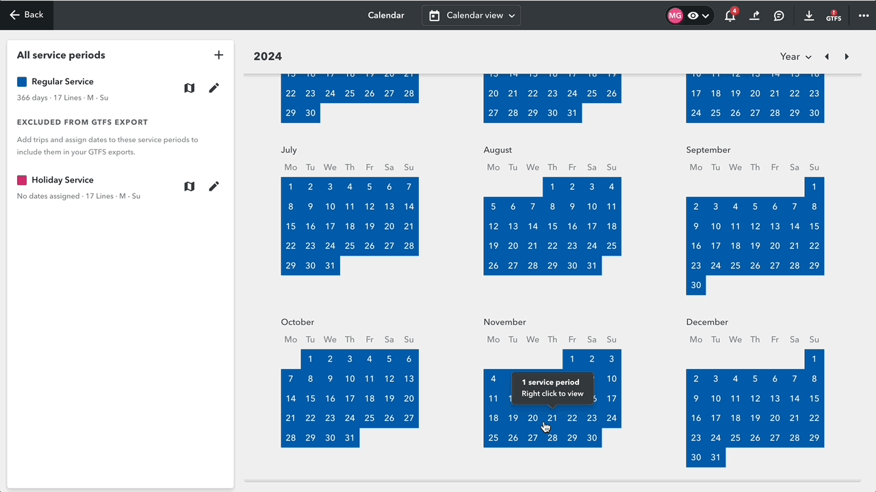Navigate to previous year with left arrow

click(827, 57)
